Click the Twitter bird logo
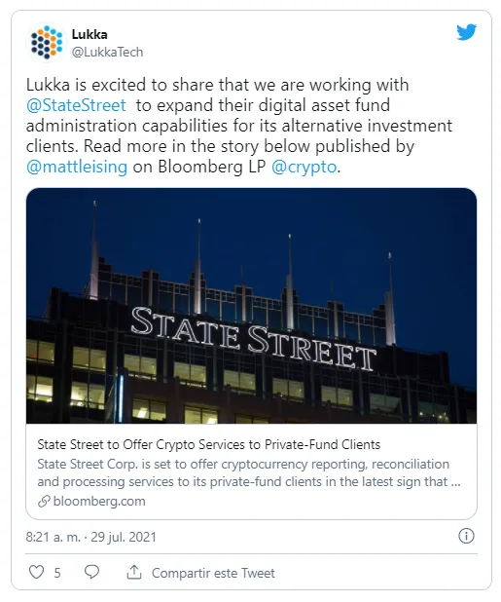This screenshot has width=501, height=602. pos(467,32)
